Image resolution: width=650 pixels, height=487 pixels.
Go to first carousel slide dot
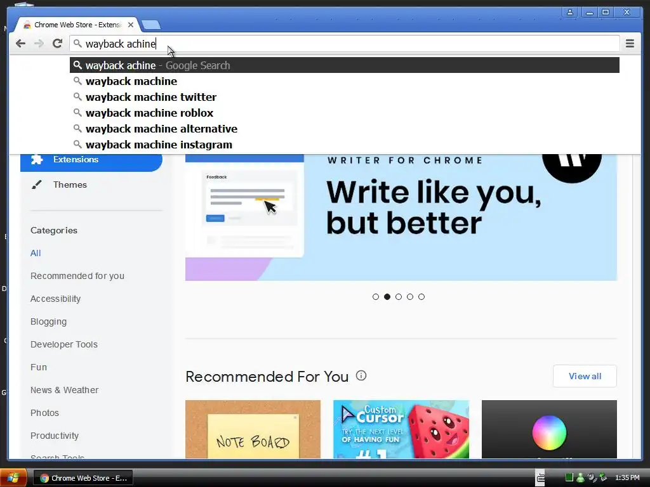click(376, 297)
